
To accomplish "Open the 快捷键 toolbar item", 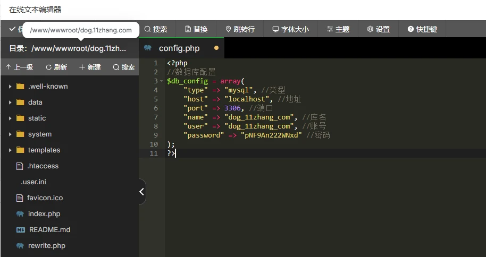I will tap(423, 29).
